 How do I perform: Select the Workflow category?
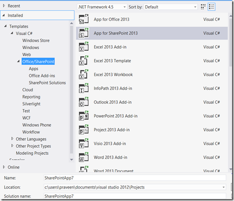[31, 132]
